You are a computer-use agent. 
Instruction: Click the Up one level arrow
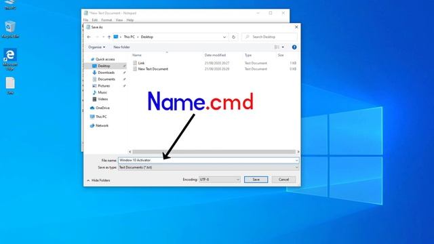(x=109, y=37)
